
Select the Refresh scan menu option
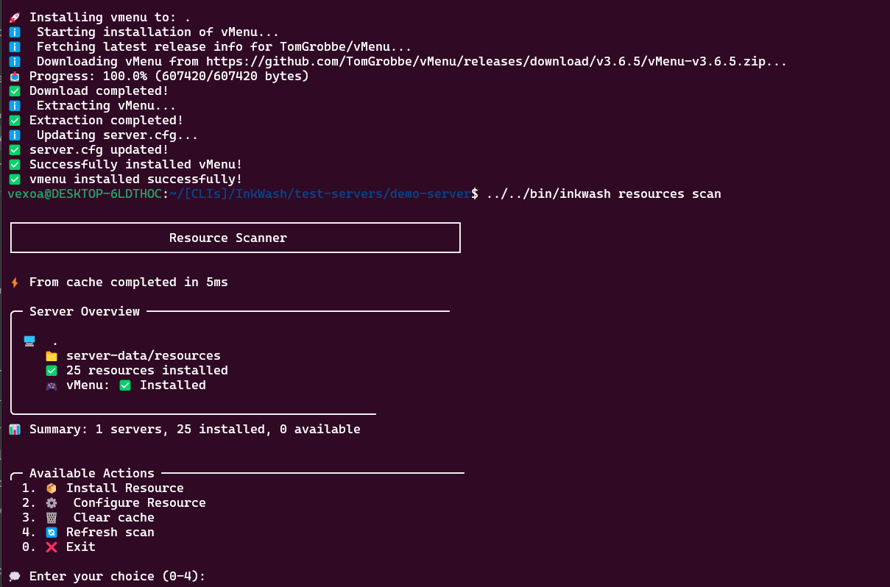pos(88,532)
